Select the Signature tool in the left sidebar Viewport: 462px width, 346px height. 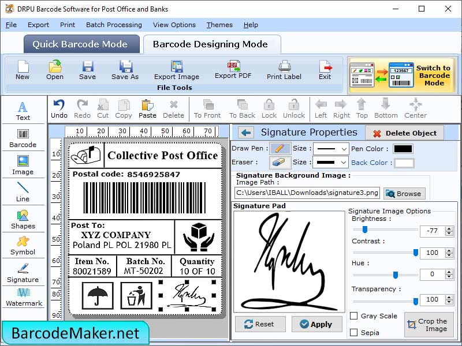[23, 273]
